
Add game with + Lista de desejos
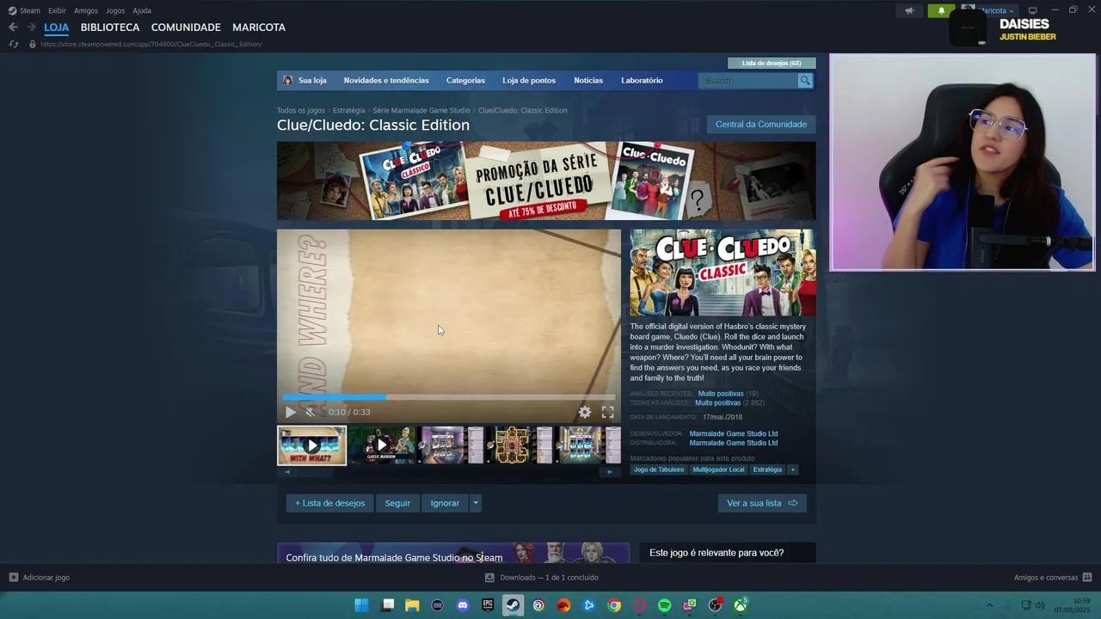click(x=330, y=503)
